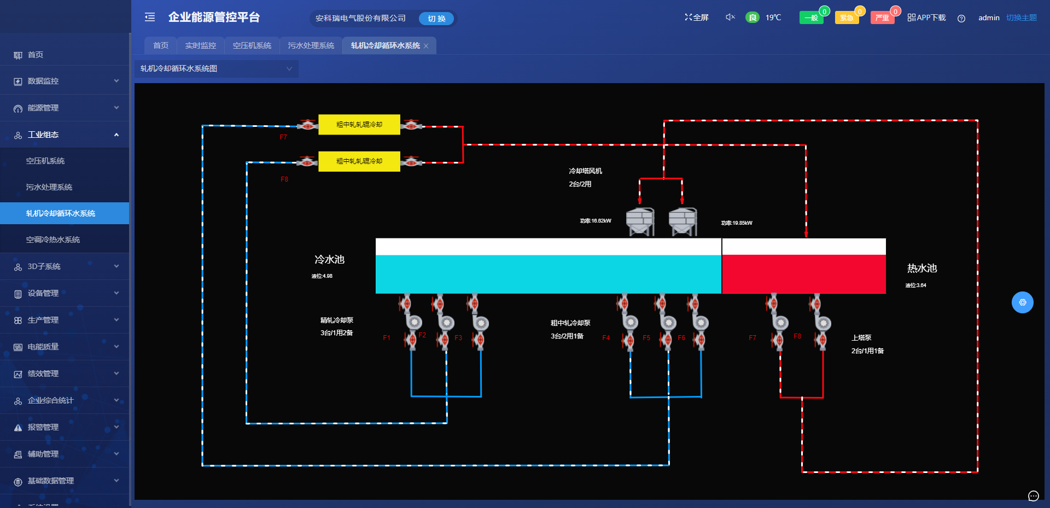This screenshot has width=1050, height=508.
Task: Open APP下载 QR code link
Action: (926, 17)
